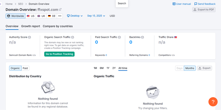This screenshot has height=110, width=221.
Task: Click the globe icon next to Organic Search Traffic
Action: (73, 37)
